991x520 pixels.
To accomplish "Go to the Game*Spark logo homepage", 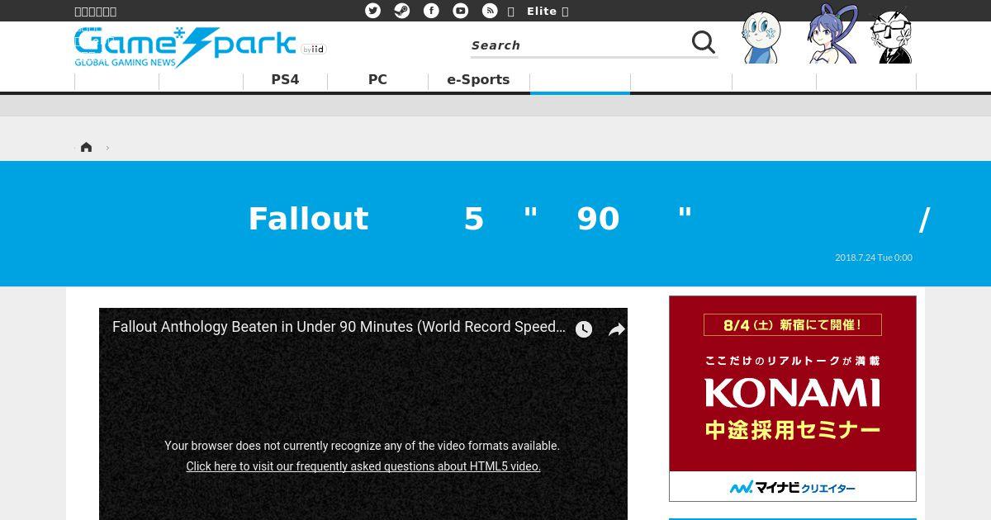I will (x=186, y=47).
